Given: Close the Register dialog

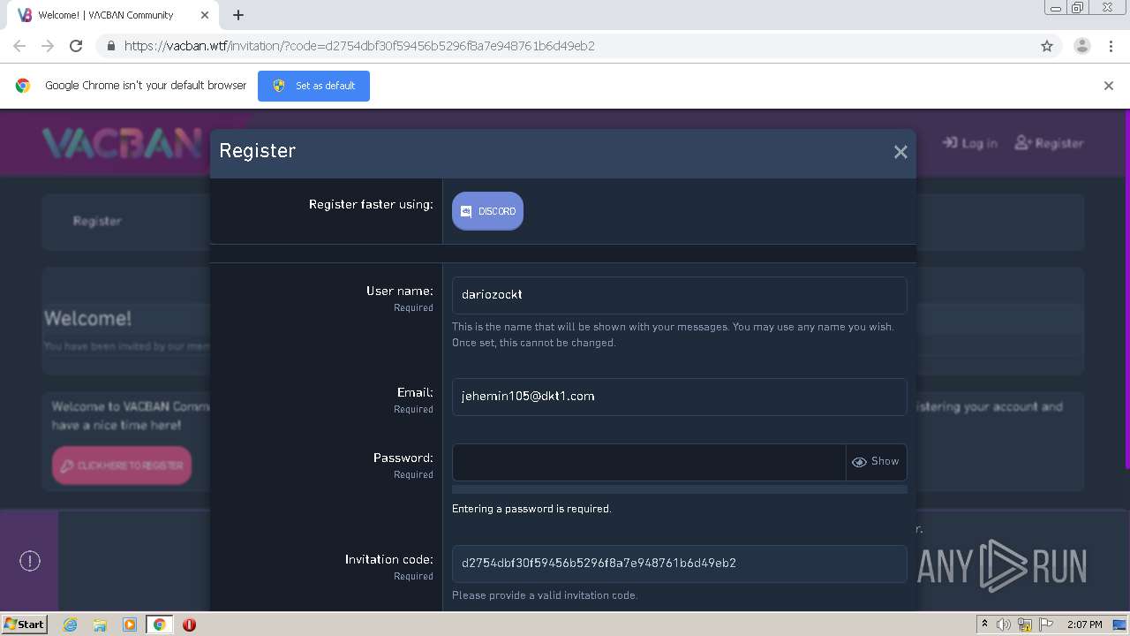Looking at the screenshot, I should (900, 152).
